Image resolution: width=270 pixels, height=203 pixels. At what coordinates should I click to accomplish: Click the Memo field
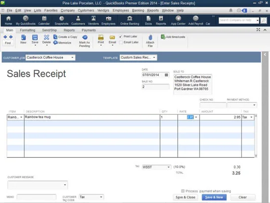36,197
